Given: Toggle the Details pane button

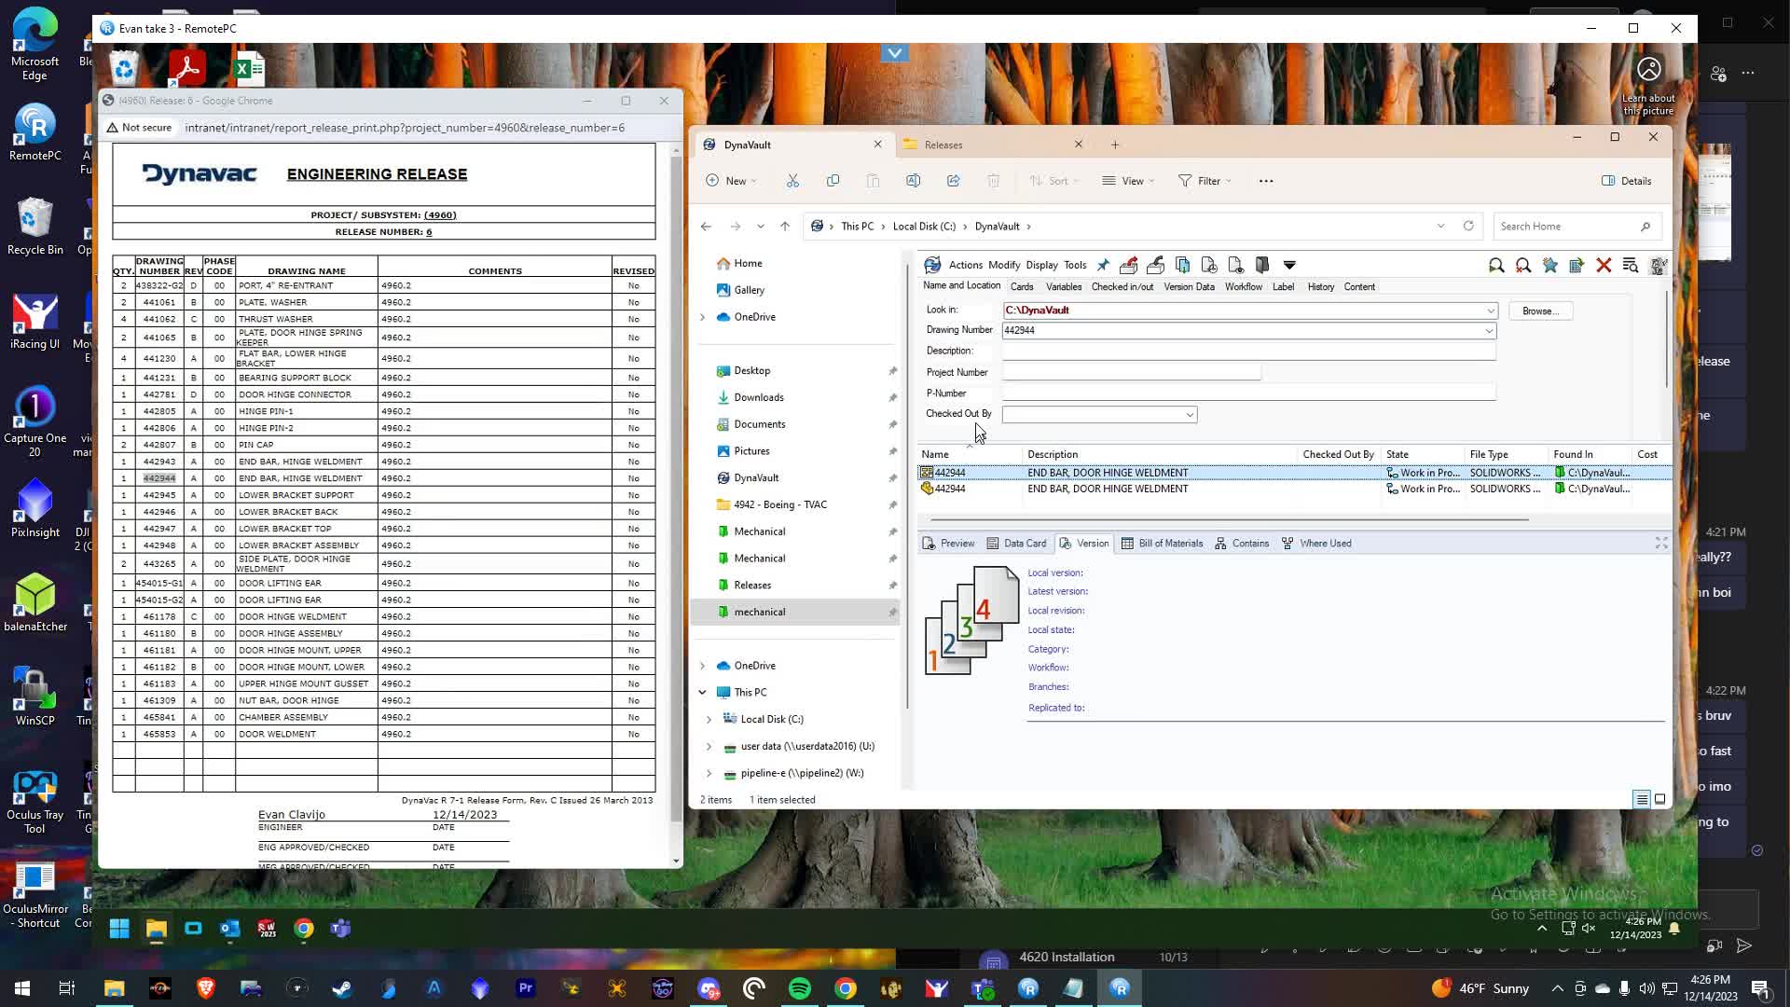Looking at the screenshot, I should tap(1626, 181).
